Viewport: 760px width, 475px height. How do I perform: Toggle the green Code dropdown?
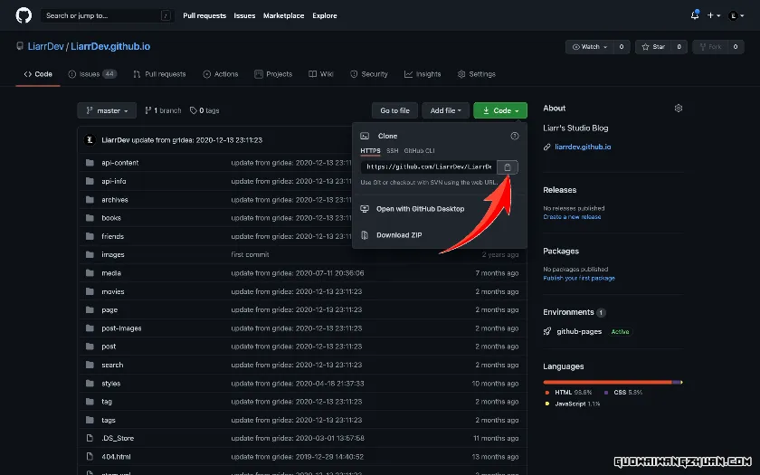[x=500, y=110]
